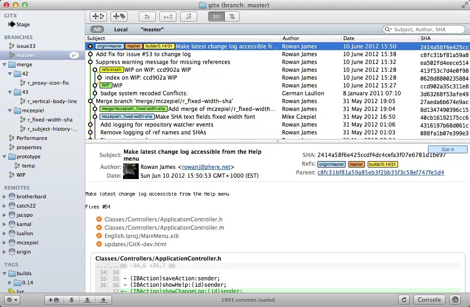The height and width of the screenshot is (307, 470).
Task: Expand the 0.14 tags folder
Action: 10,283
